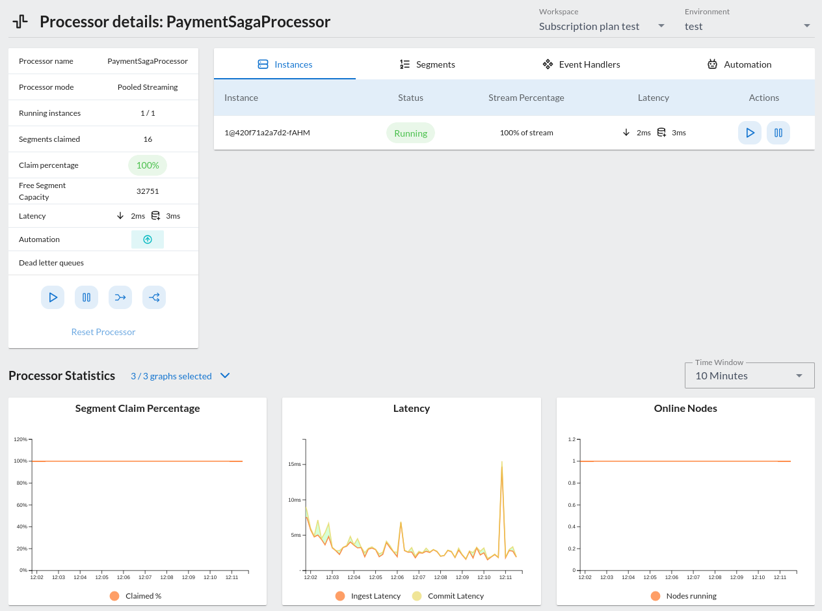Toggle the Claimed % legend series
Screen dimensions: 822x611
pyautogui.click(x=115, y=596)
